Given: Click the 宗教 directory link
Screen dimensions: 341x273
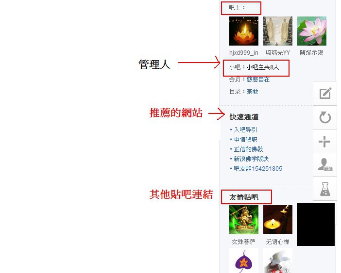Looking at the screenshot, I should click(252, 91).
